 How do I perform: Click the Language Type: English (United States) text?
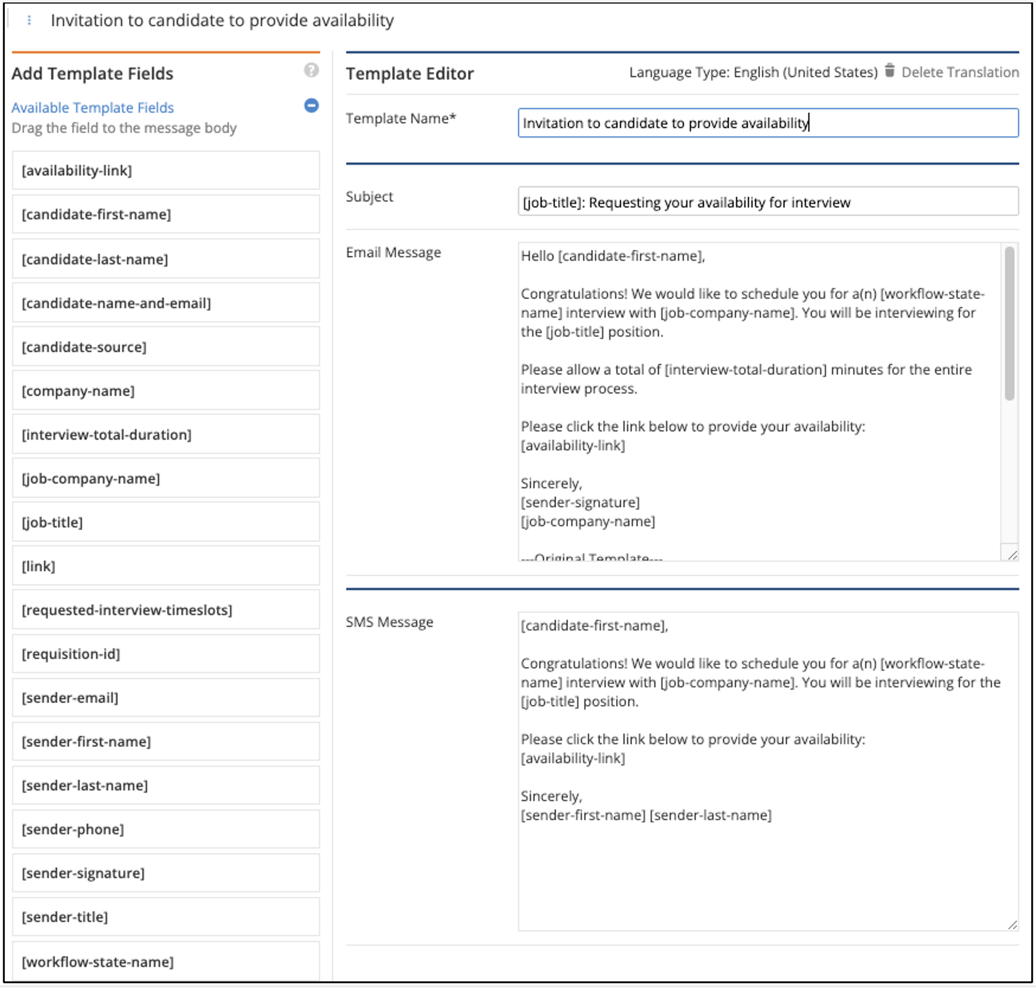pos(753,72)
